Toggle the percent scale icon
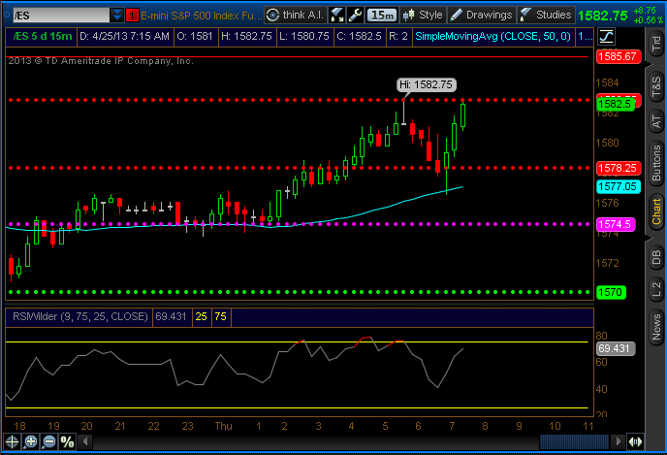 [67, 441]
